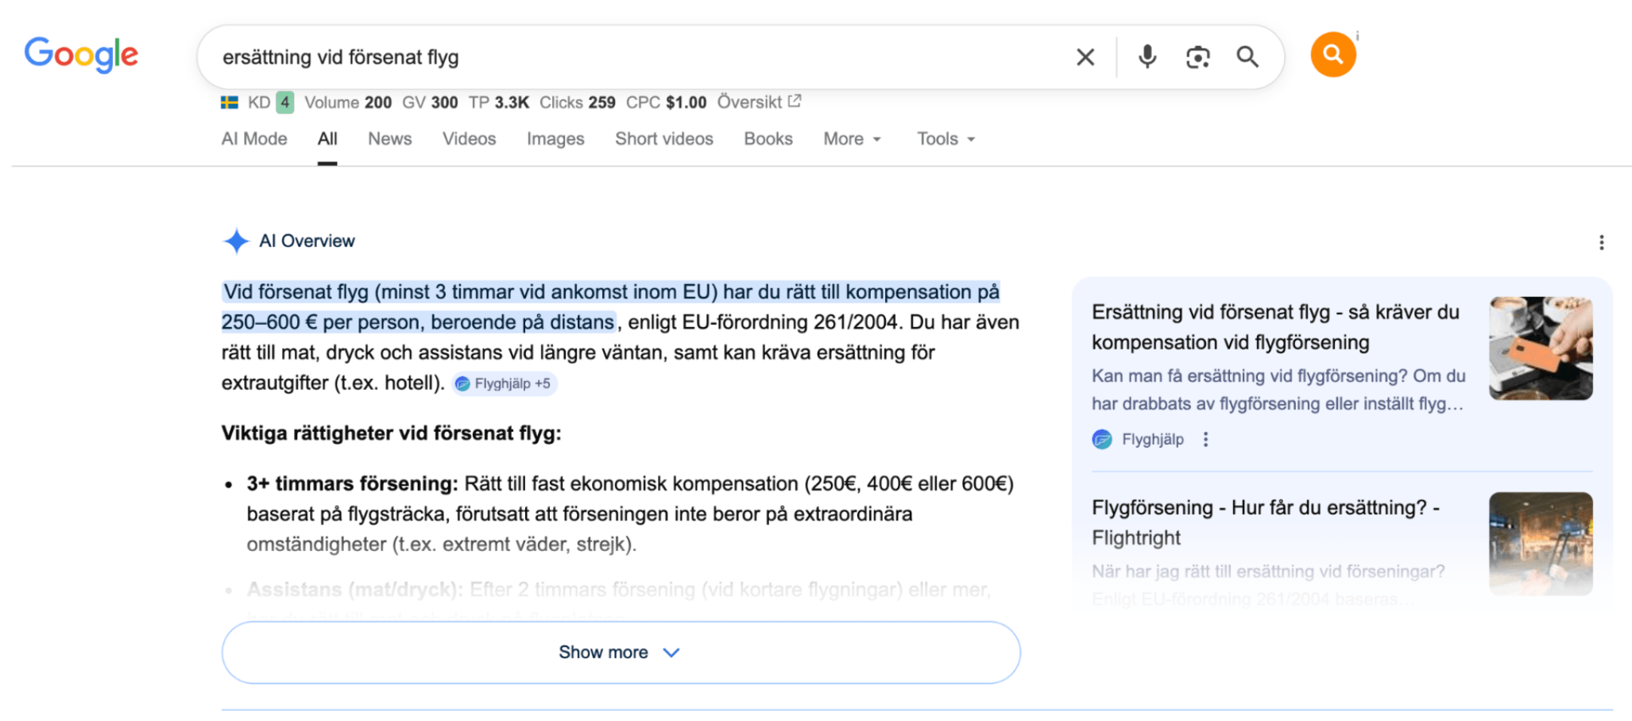Switch to the Images tab
Screen dimensions: 1632x721
[x=555, y=139]
